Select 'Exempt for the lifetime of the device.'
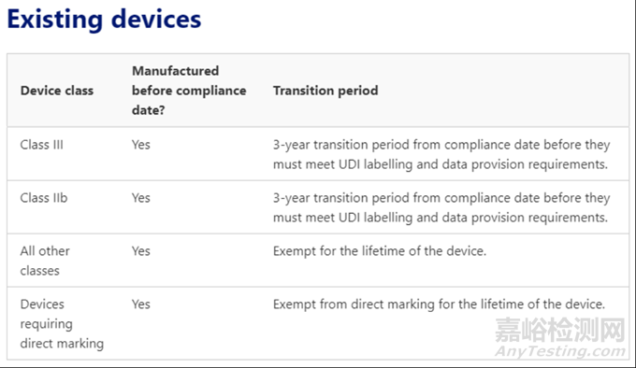Screen dimensions: 636x368 click(379, 251)
